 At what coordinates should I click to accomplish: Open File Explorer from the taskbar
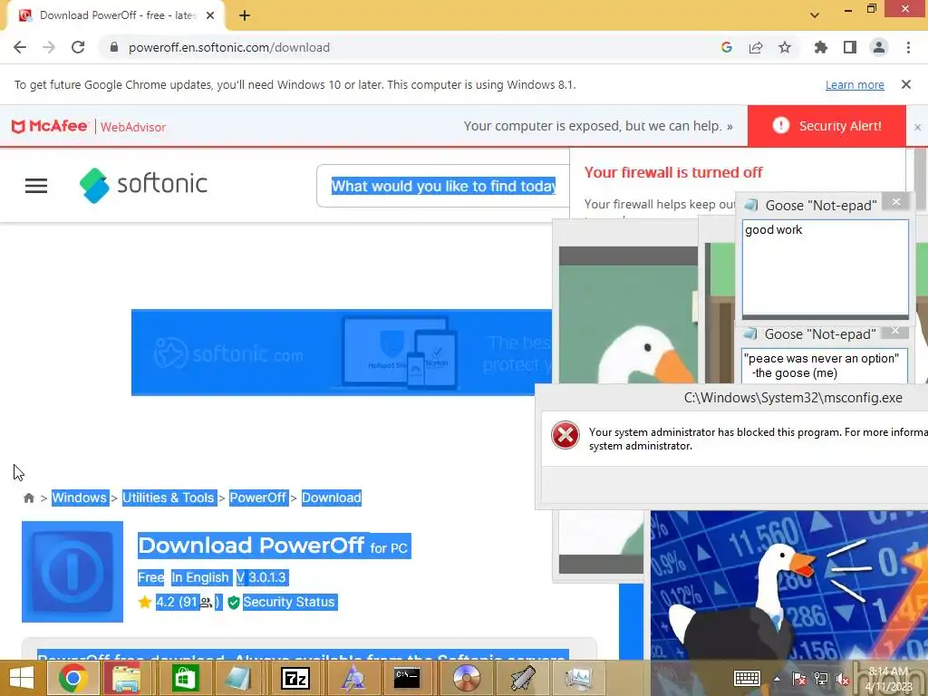[x=126, y=678]
